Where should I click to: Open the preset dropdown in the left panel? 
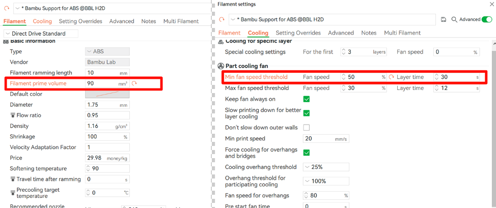18,8
